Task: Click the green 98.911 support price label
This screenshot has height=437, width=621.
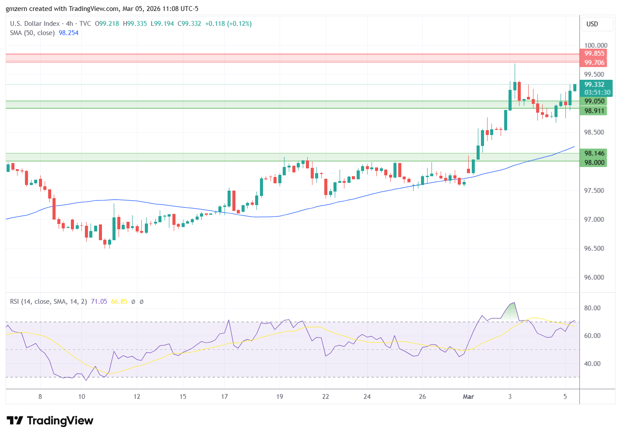Action: tap(594, 111)
